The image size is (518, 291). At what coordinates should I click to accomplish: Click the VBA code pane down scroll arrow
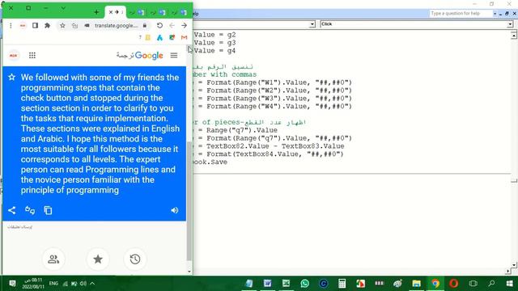[514, 265]
